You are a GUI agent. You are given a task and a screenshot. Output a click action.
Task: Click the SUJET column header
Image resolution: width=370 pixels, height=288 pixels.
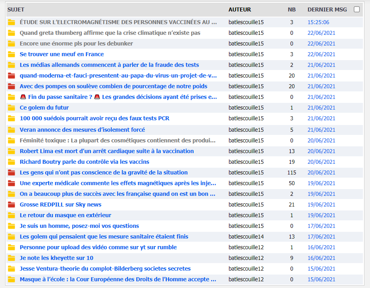pyautogui.click(x=16, y=9)
